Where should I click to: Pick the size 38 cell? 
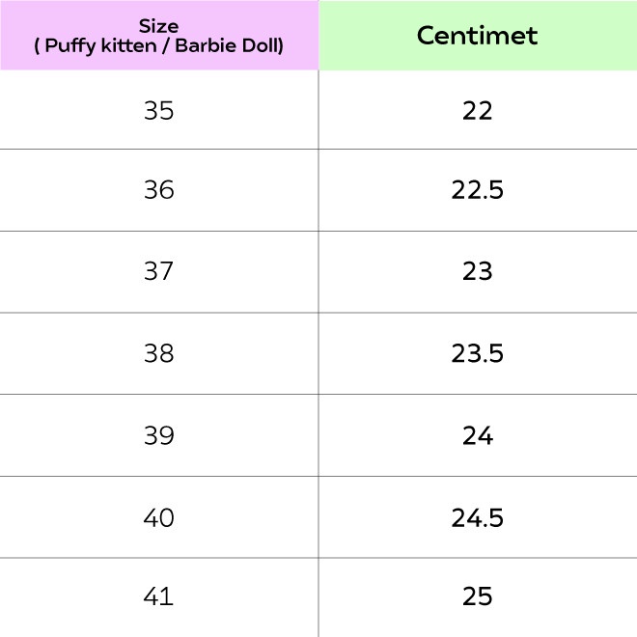[x=158, y=353]
